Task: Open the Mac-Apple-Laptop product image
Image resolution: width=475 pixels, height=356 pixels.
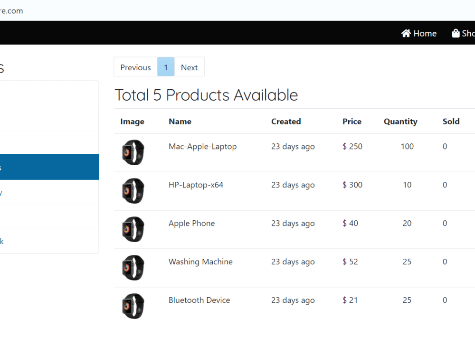Action: click(x=133, y=153)
